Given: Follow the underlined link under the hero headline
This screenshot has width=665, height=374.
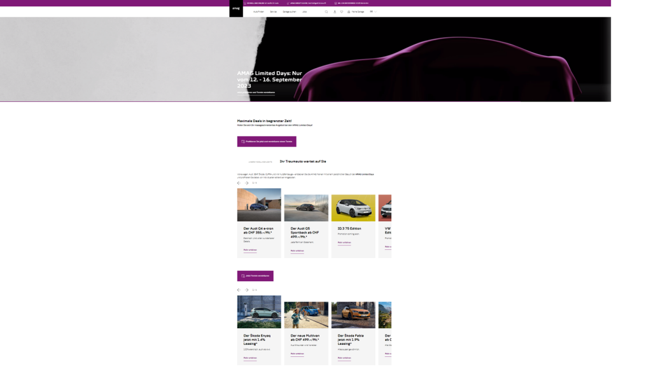Looking at the screenshot, I should pos(256,92).
